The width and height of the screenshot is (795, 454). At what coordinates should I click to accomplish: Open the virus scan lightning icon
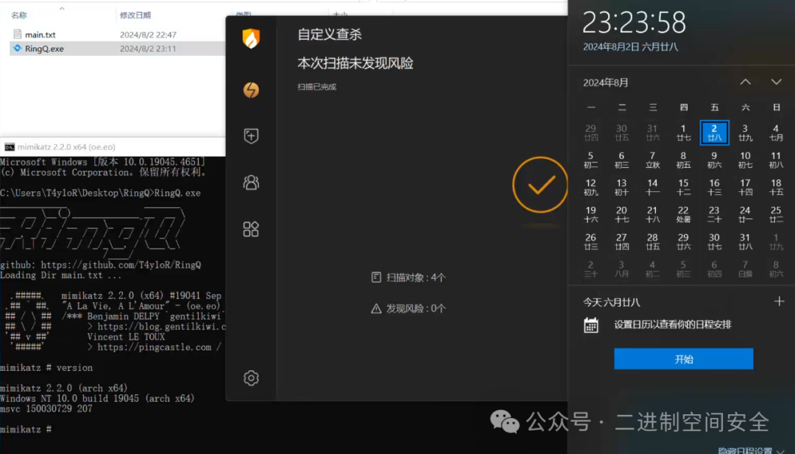[251, 91]
